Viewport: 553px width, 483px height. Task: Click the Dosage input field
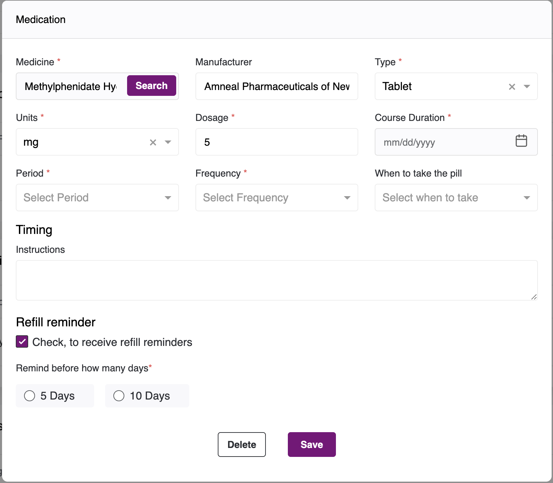tap(276, 142)
